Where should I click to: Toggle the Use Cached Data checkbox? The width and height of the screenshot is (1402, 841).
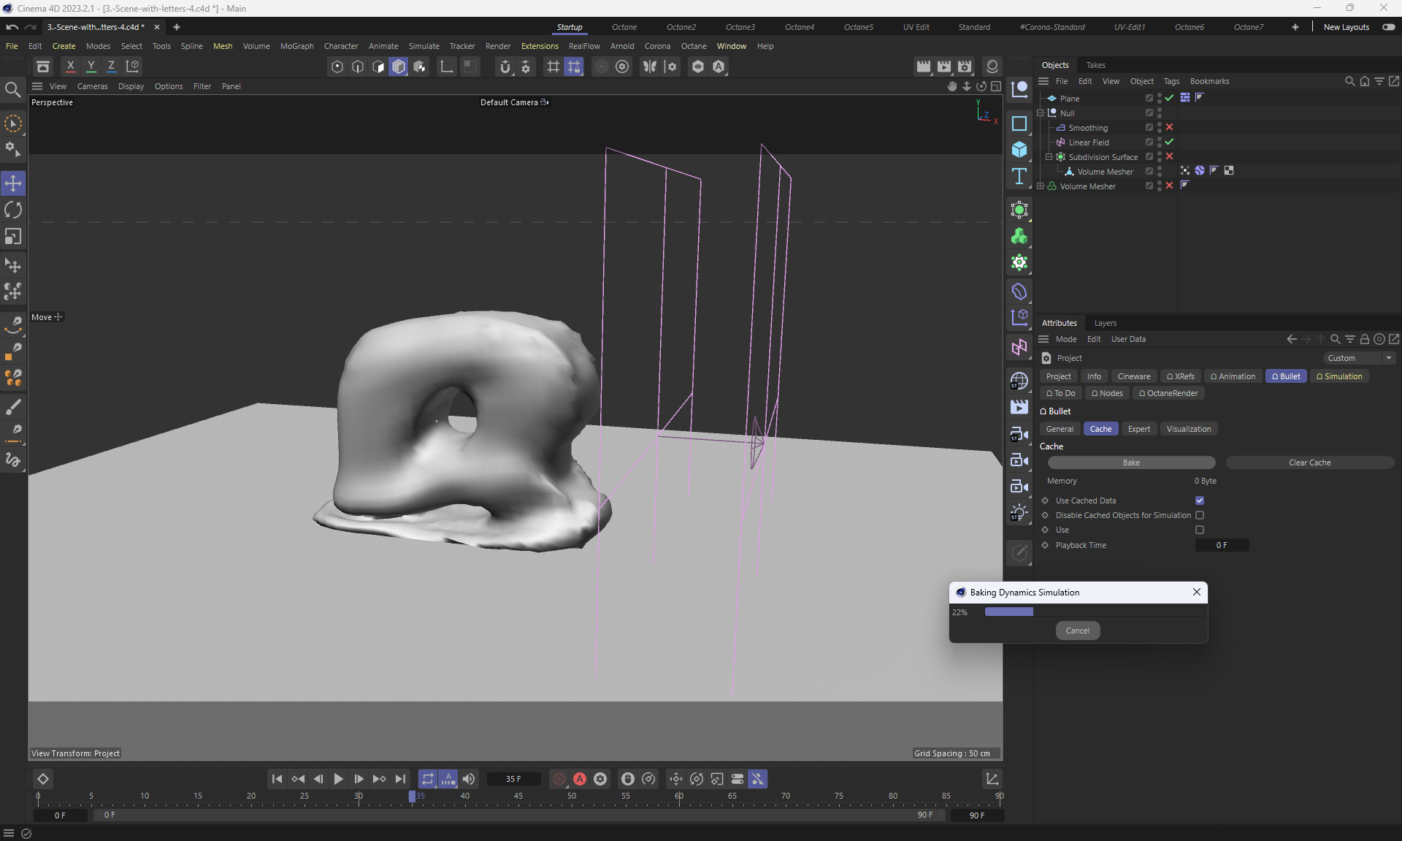click(1200, 501)
